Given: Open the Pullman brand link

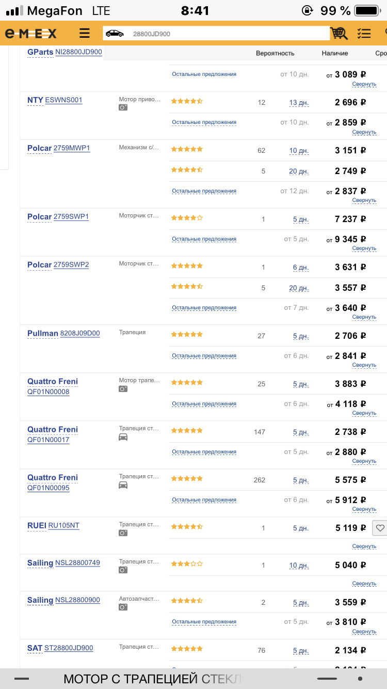Looking at the screenshot, I should (x=42, y=334).
